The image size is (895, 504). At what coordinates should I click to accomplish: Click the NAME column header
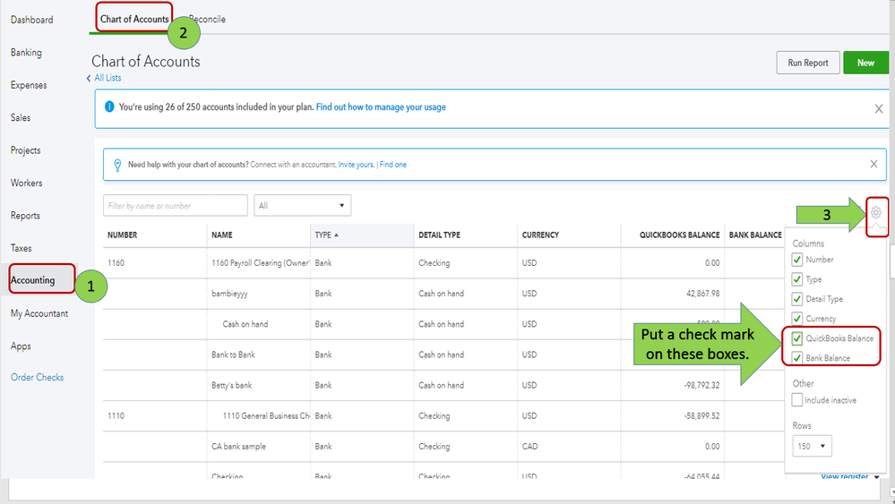(222, 235)
